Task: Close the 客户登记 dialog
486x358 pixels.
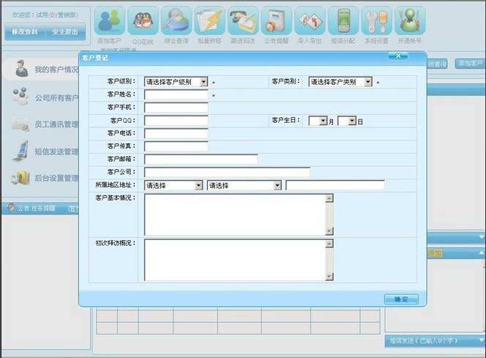Action: coord(398,56)
